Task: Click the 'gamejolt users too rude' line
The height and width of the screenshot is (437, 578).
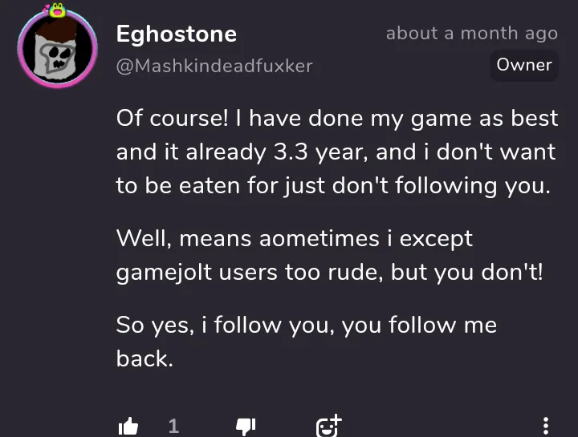Action: click(329, 272)
